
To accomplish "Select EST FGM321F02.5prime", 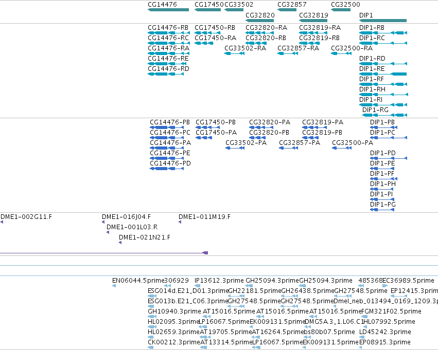I will coord(391,311).
